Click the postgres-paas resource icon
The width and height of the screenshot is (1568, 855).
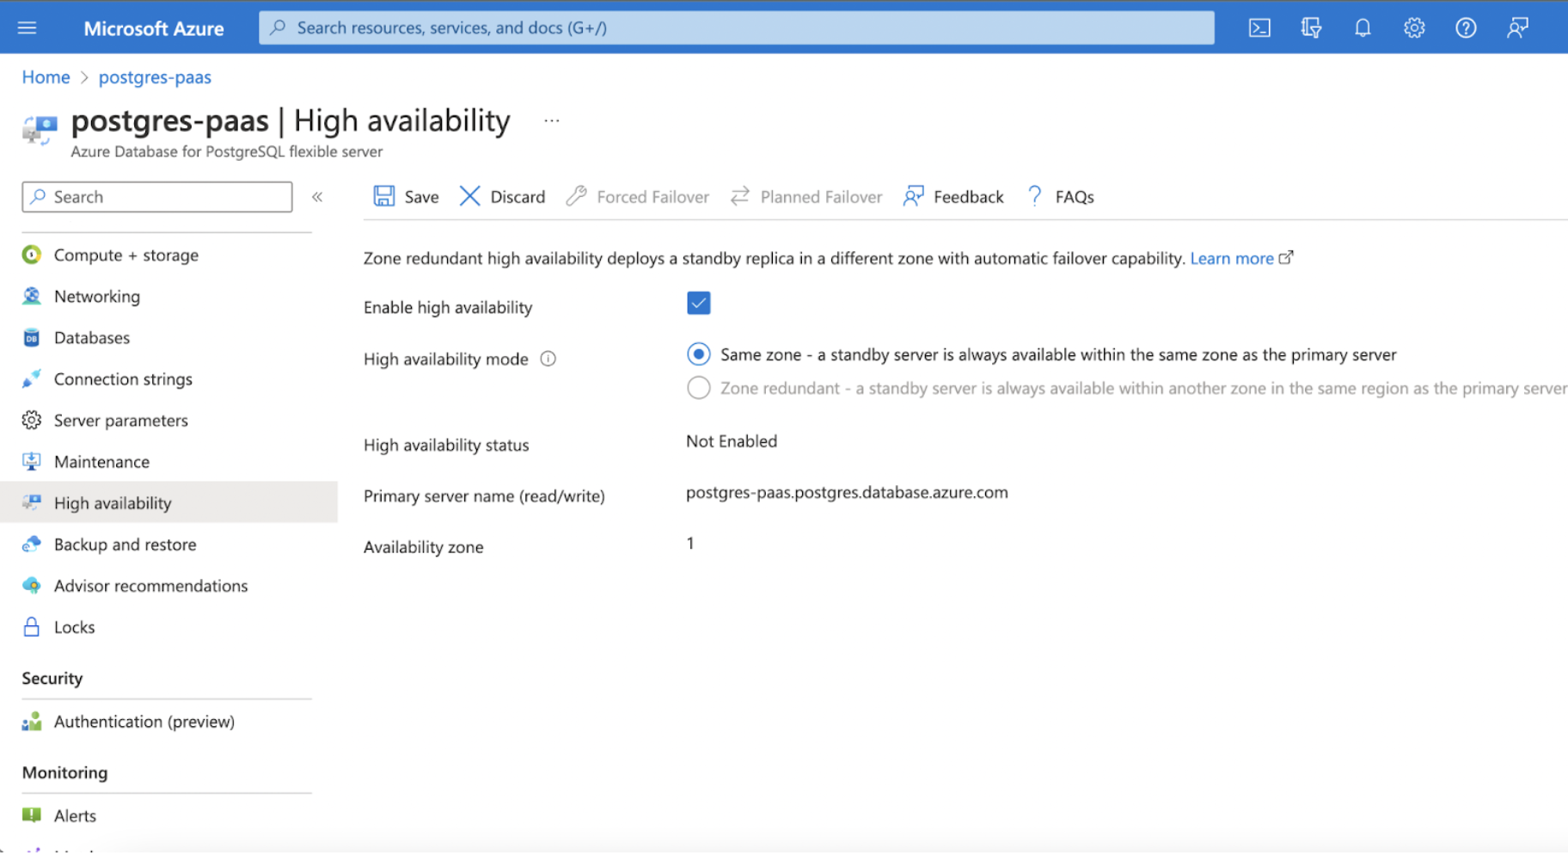point(40,130)
